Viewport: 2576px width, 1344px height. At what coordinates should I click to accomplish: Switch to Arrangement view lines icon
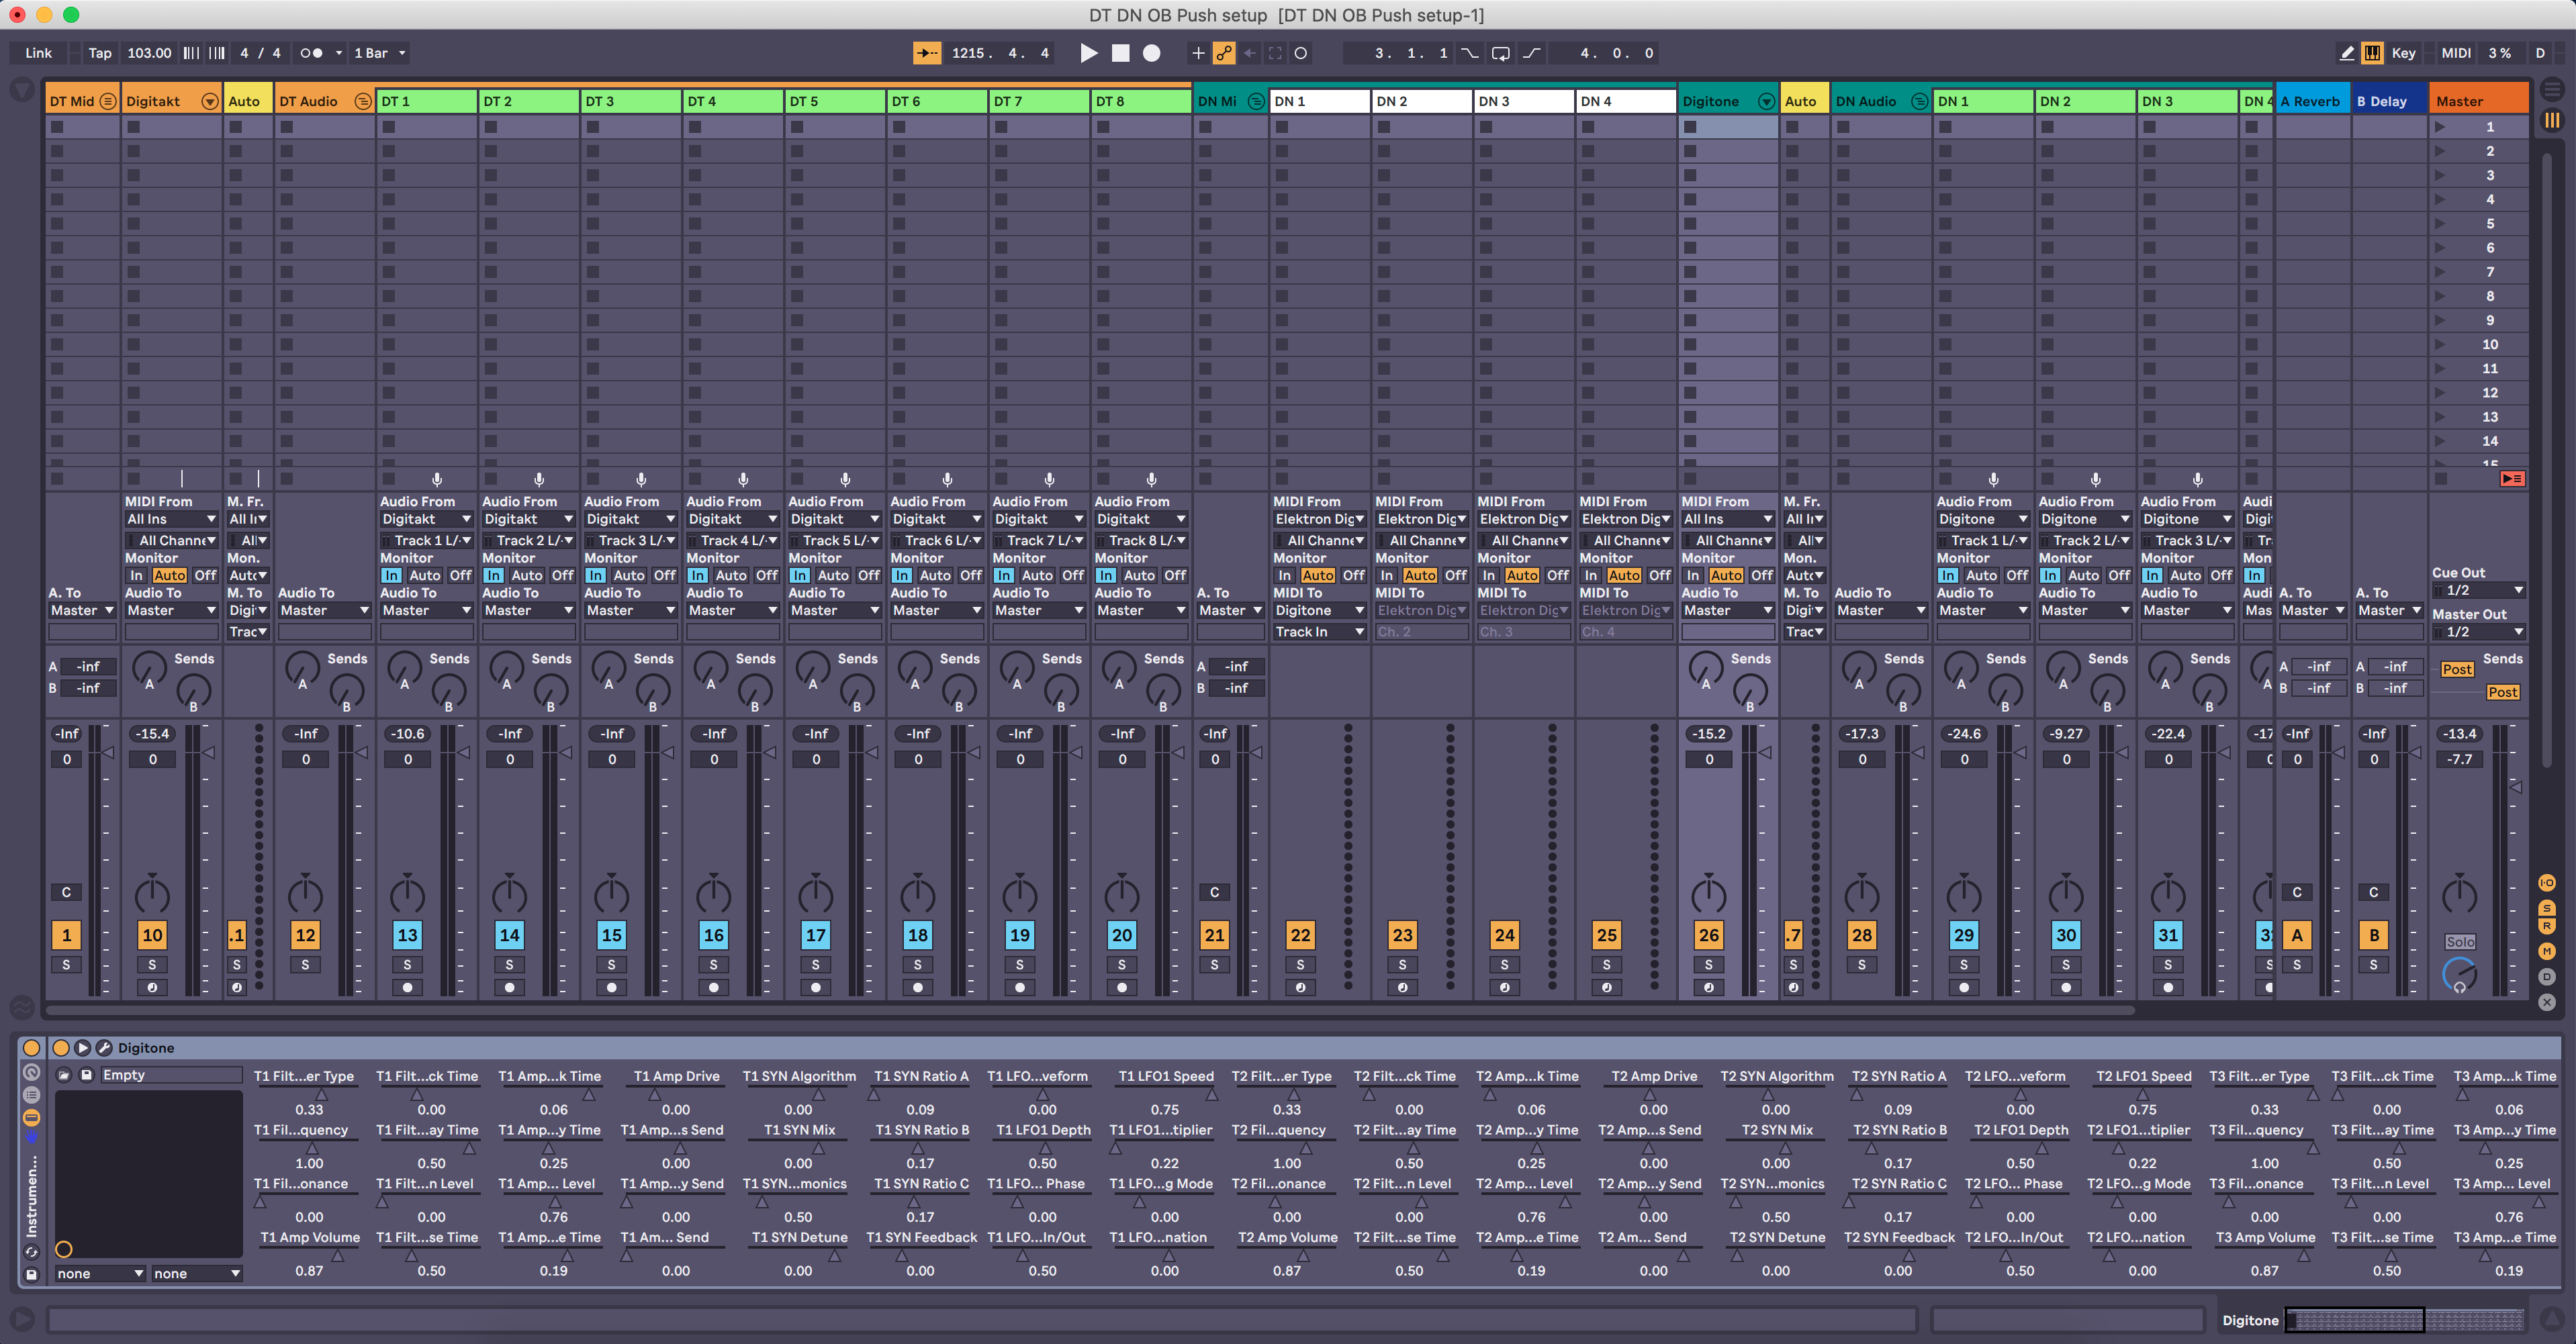[2552, 90]
